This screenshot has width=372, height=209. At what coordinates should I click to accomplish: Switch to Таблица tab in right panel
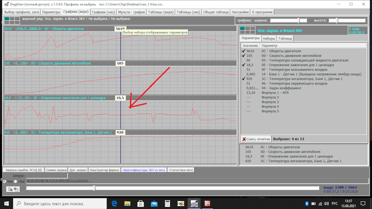point(285,38)
